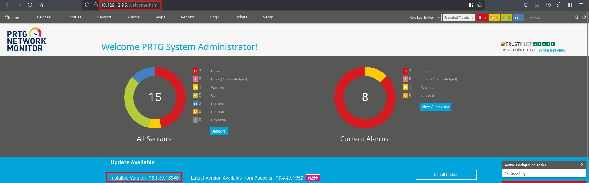
Task: Close the Active Background Tasks panel
Action: click(582, 165)
